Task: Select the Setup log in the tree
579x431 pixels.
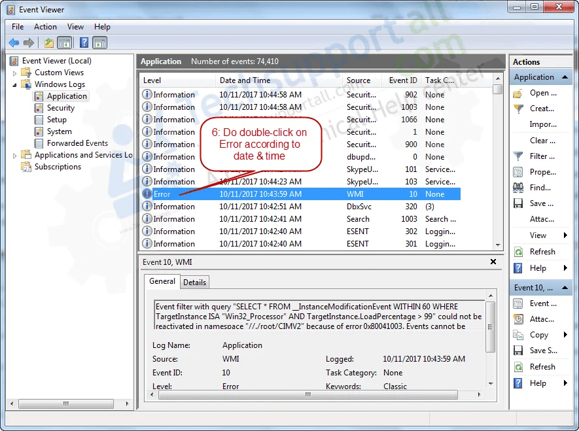Action: (x=56, y=120)
